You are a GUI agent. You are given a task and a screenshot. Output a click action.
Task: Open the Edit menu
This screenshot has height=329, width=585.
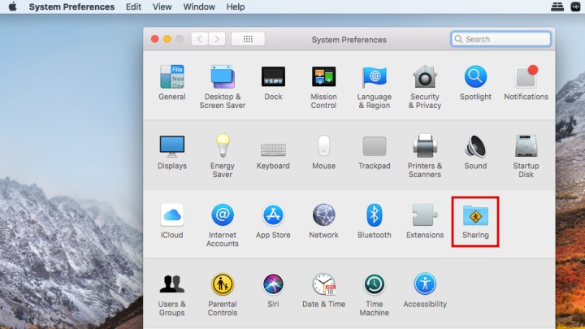tap(133, 6)
